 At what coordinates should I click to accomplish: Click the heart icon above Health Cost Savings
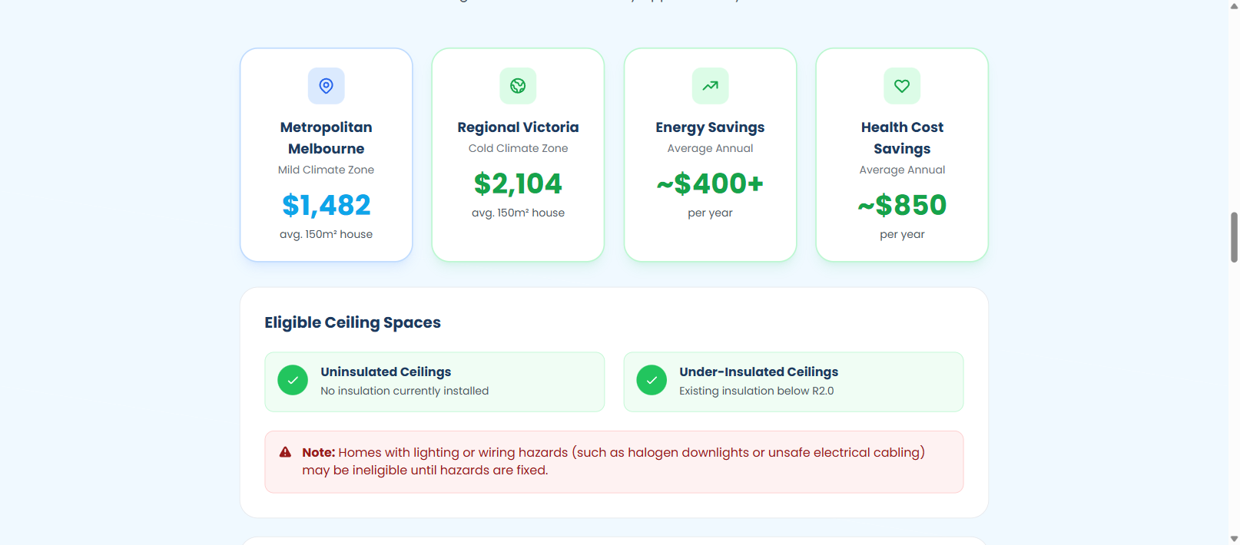tap(902, 86)
